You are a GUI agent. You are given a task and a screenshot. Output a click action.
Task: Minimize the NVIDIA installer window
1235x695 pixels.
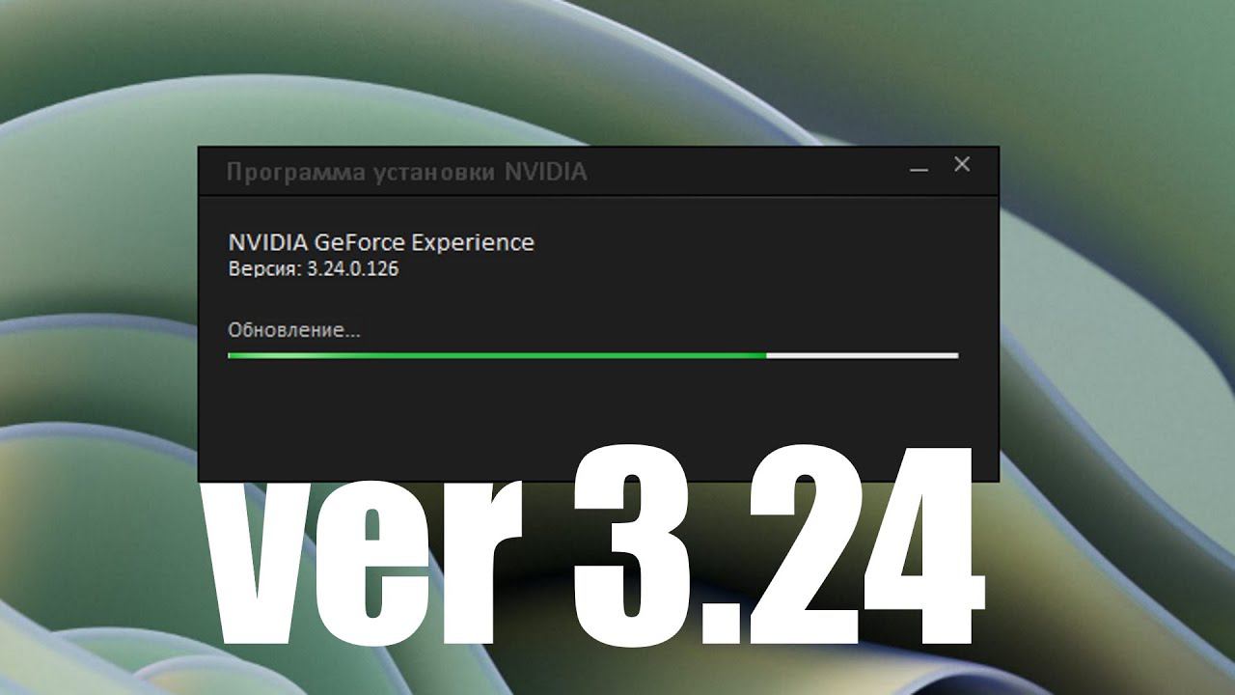point(919,168)
